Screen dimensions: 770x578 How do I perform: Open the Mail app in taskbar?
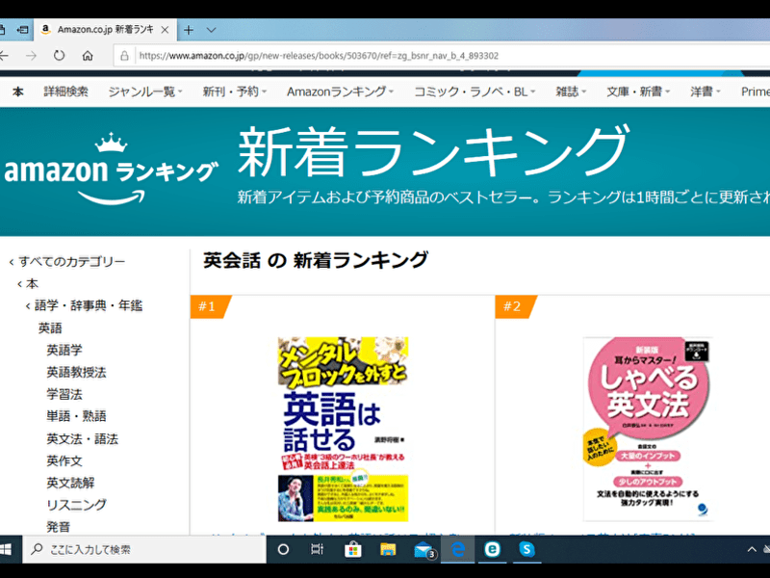[x=423, y=549]
